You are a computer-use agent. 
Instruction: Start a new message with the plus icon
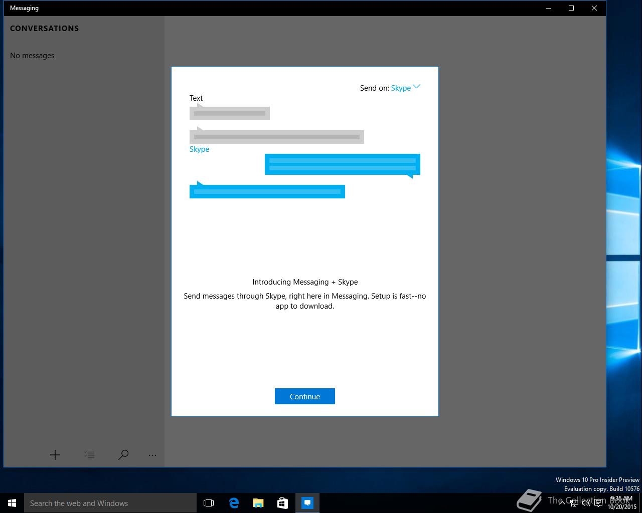coord(55,455)
